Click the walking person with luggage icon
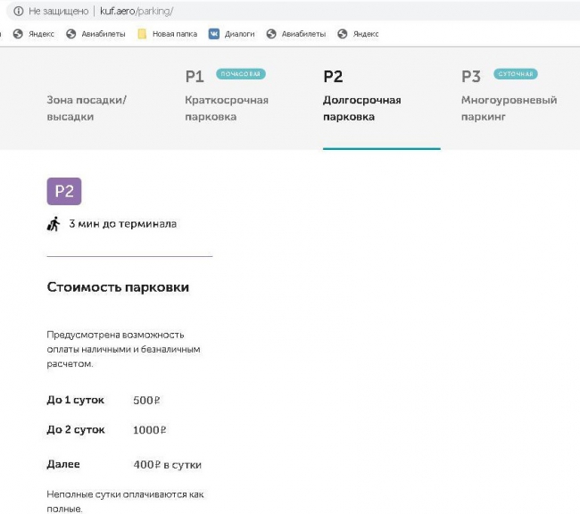 53,224
